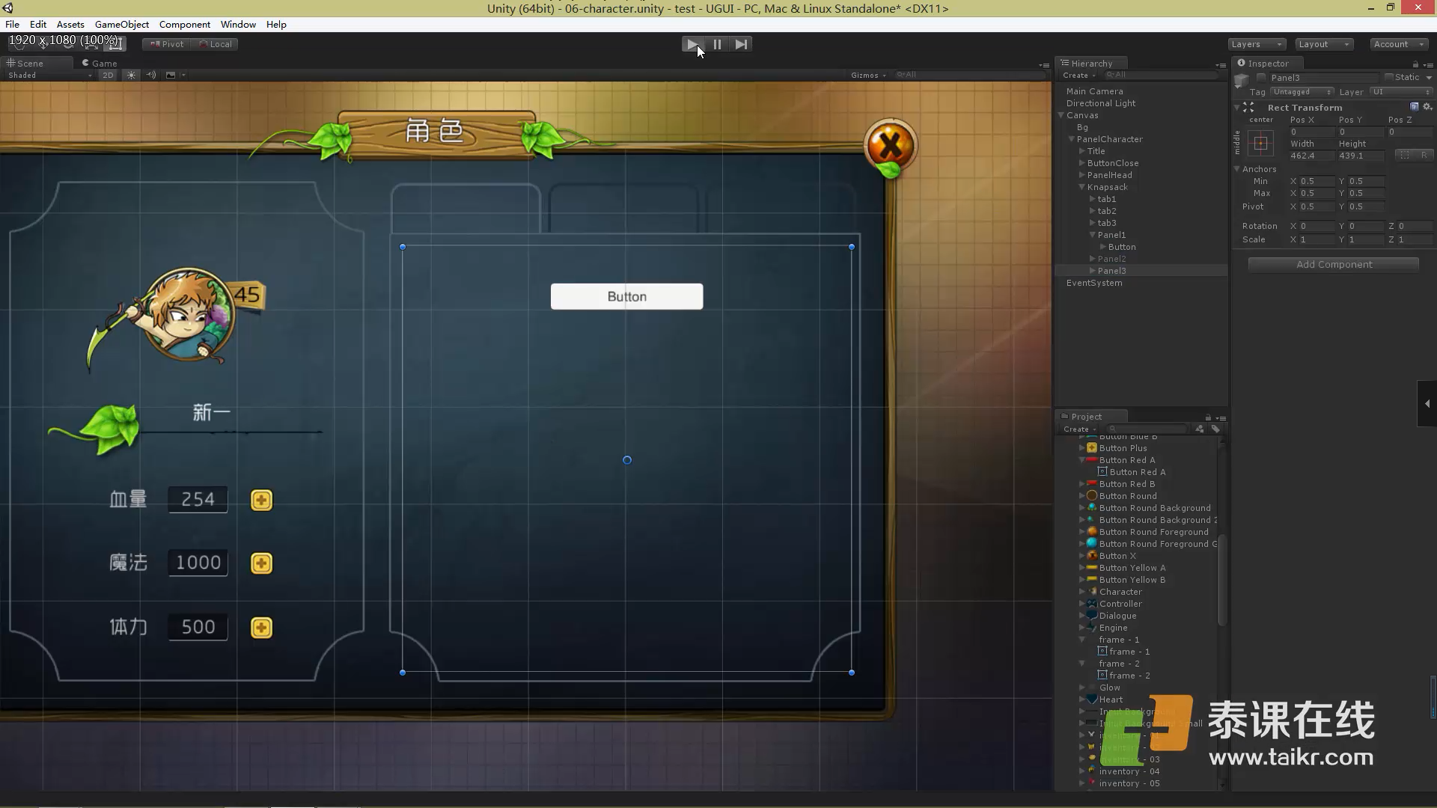This screenshot has height=808, width=1437.
Task: Open the Window menu
Action: (238, 24)
